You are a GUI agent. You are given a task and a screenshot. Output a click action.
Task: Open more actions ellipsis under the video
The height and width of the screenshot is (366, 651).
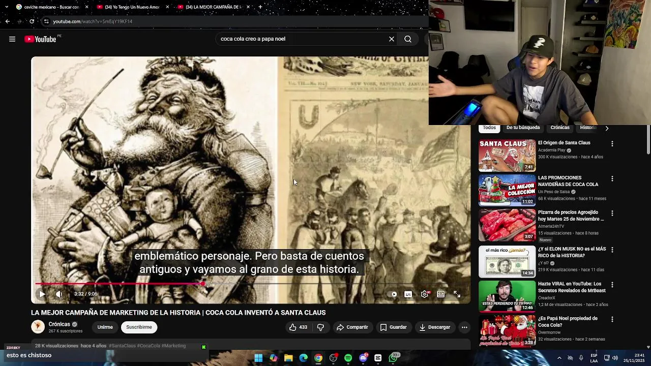pos(464,327)
